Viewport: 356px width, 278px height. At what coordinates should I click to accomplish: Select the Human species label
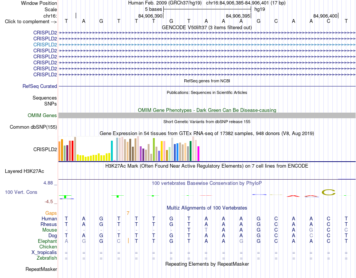[x=49, y=219]
